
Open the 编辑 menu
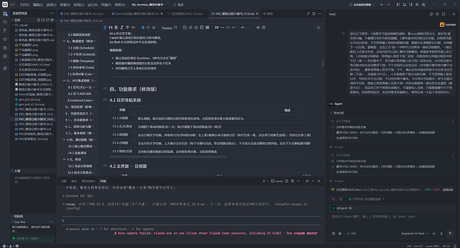[x=37, y=5]
